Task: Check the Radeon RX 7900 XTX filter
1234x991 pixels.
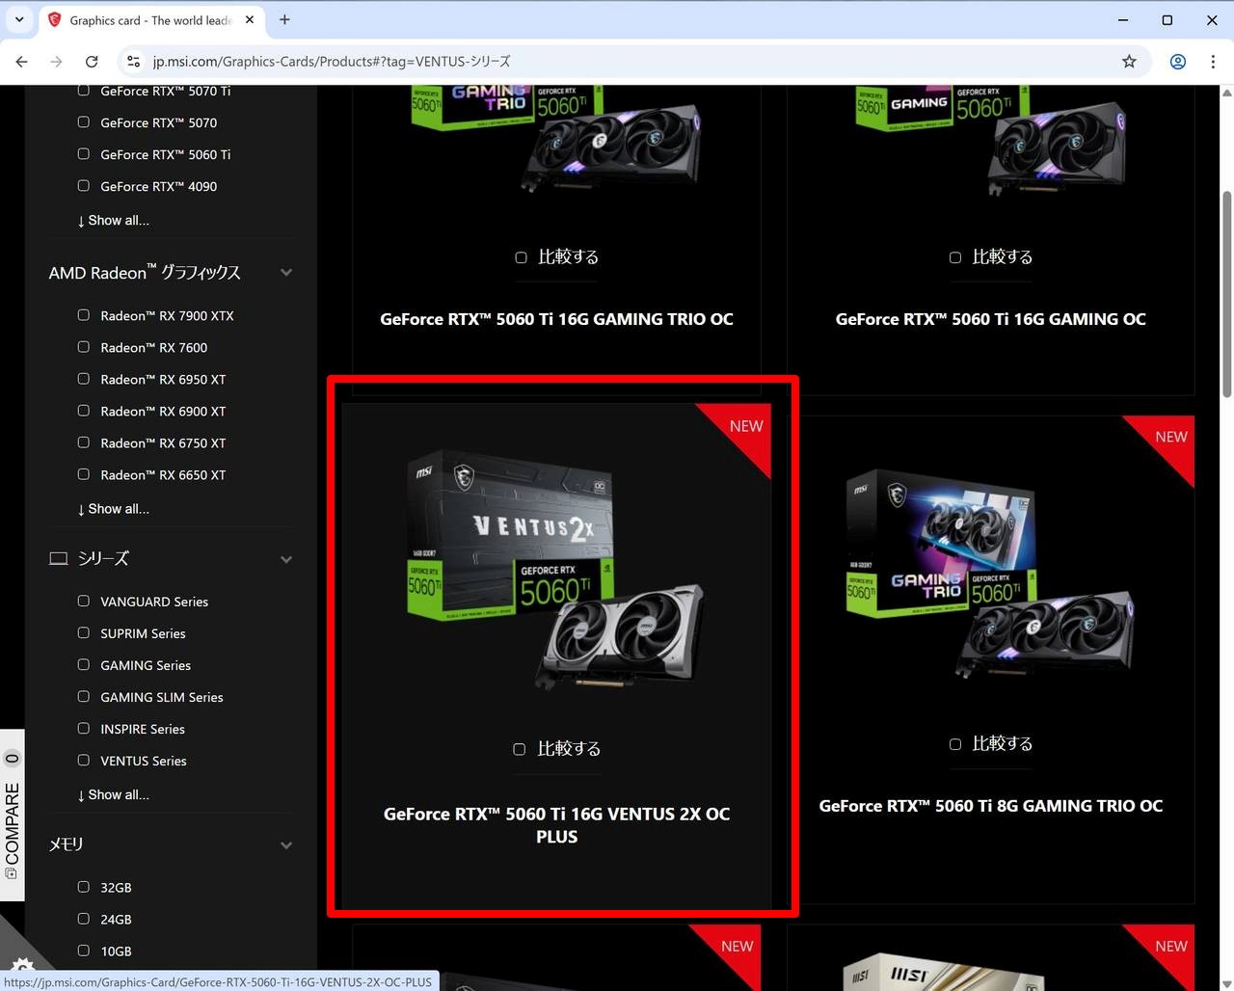Action: 84,315
